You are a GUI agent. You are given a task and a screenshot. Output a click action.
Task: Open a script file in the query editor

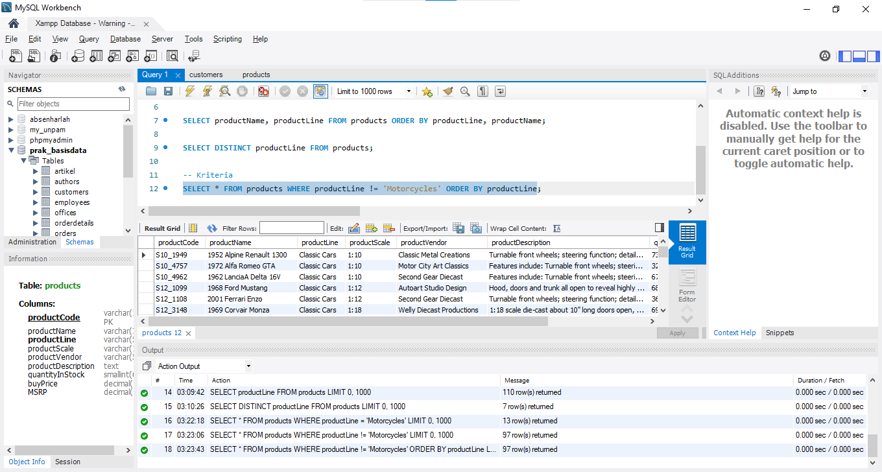click(x=151, y=91)
